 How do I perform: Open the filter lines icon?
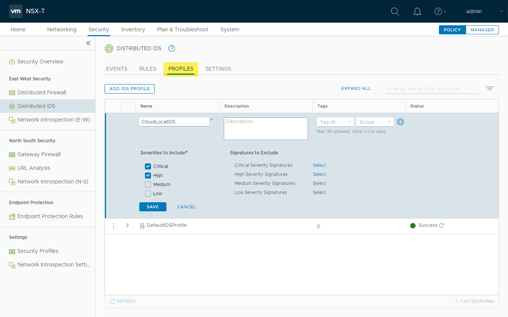[490, 88]
